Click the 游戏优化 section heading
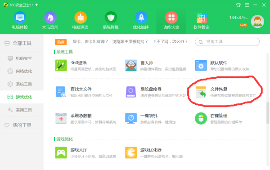 pyautogui.click(x=64, y=139)
